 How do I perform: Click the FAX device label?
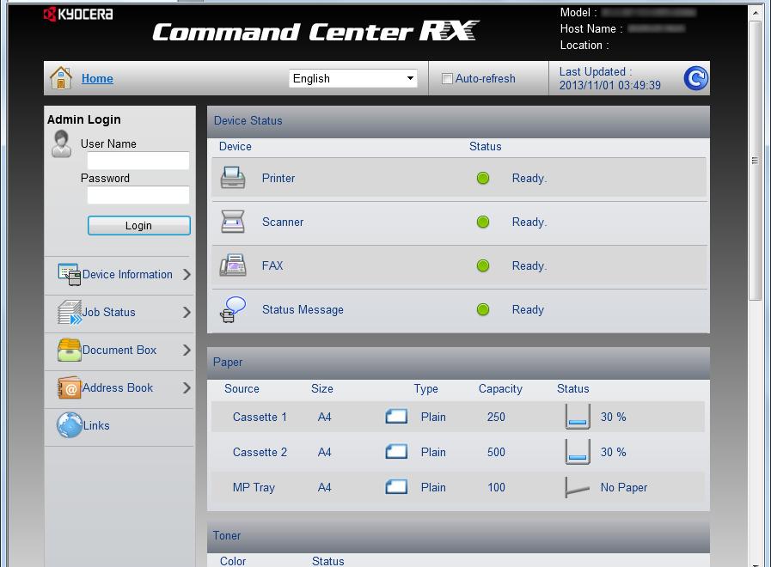[x=272, y=265]
